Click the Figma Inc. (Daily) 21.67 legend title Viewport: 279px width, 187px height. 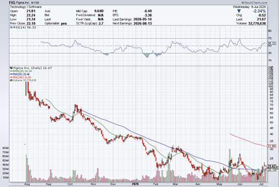coord(33,68)
